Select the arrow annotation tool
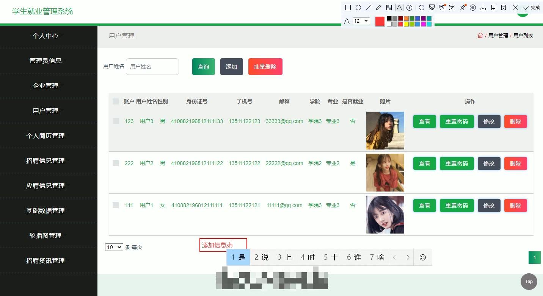This screenshot has width=543, height=296. 368,8
